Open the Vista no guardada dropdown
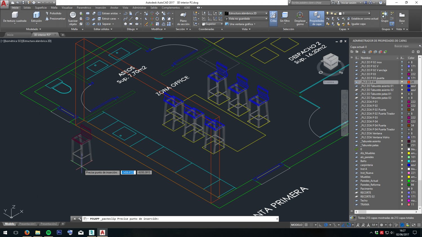This screenshot has width=422, height=237. [246, 19]
